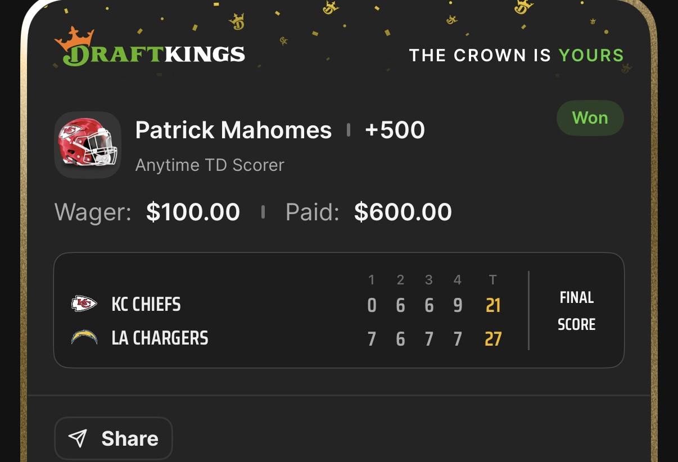The image size is (678, 462).
Task: Click THE CROWN IS YOURS headline
Action: coord(516,55)
